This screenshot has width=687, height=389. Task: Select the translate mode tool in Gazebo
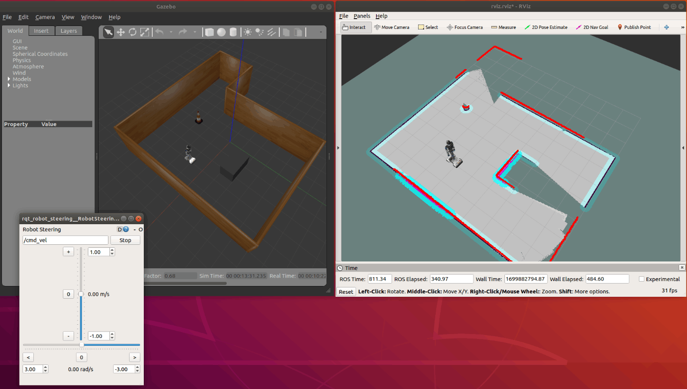[x=120, y=32]
